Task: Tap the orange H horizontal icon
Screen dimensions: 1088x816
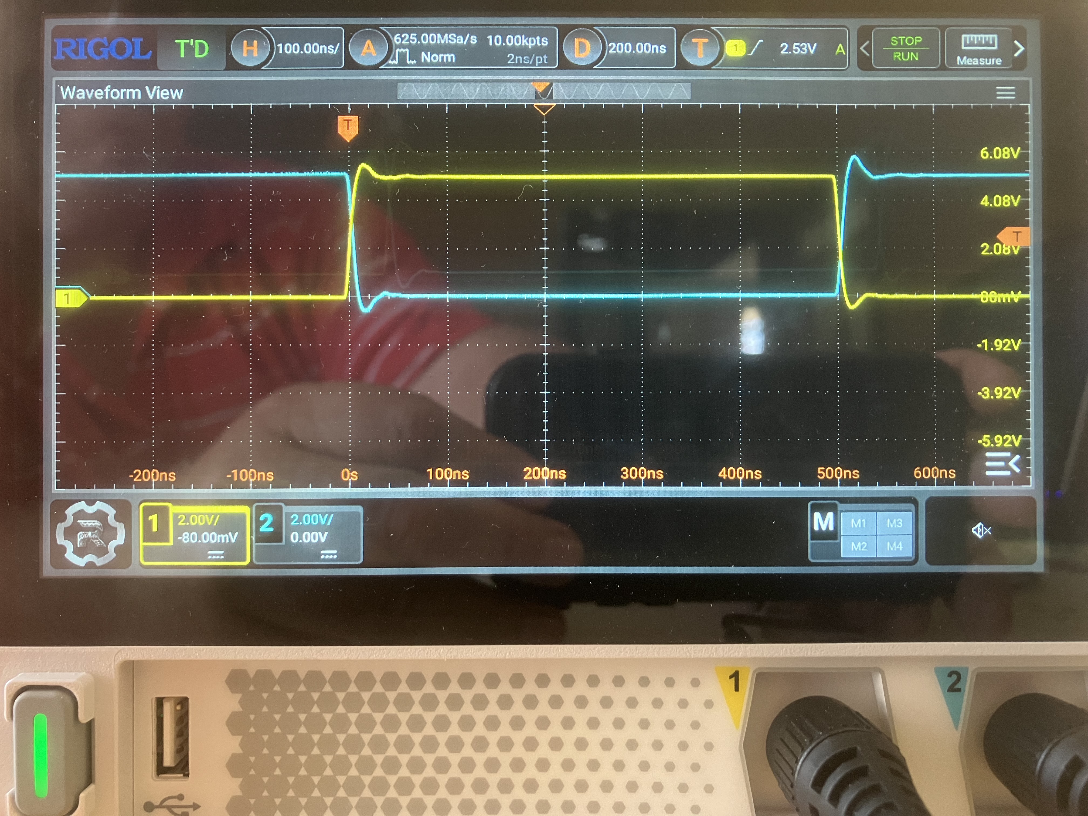Action: coord(250,48)
